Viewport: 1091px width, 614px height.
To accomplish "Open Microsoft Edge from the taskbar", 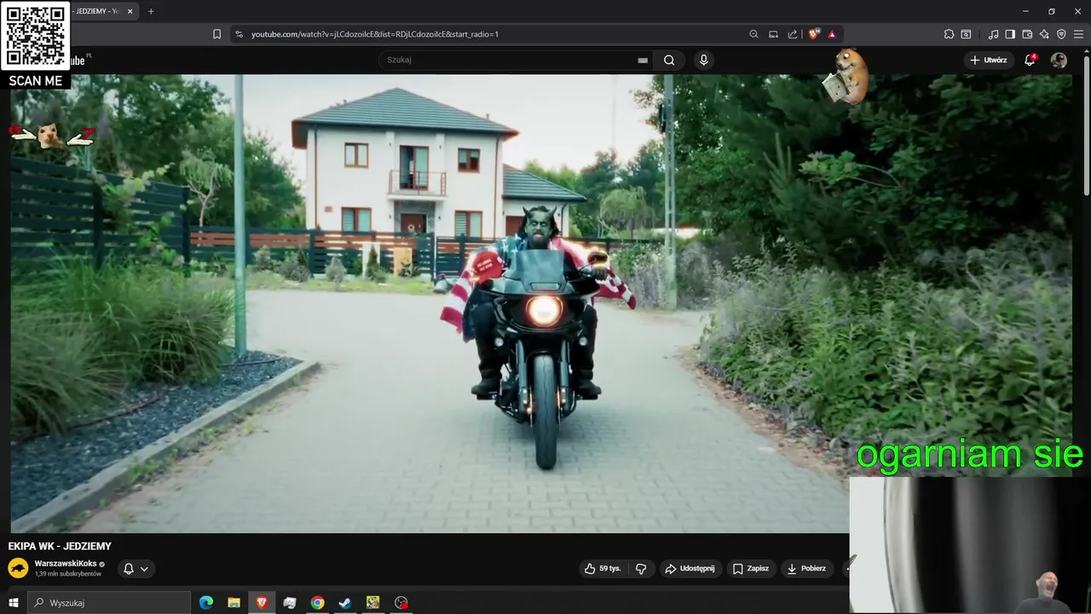I will tap(206, 603).
